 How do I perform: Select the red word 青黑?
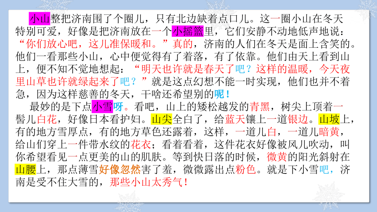[260, 107]
